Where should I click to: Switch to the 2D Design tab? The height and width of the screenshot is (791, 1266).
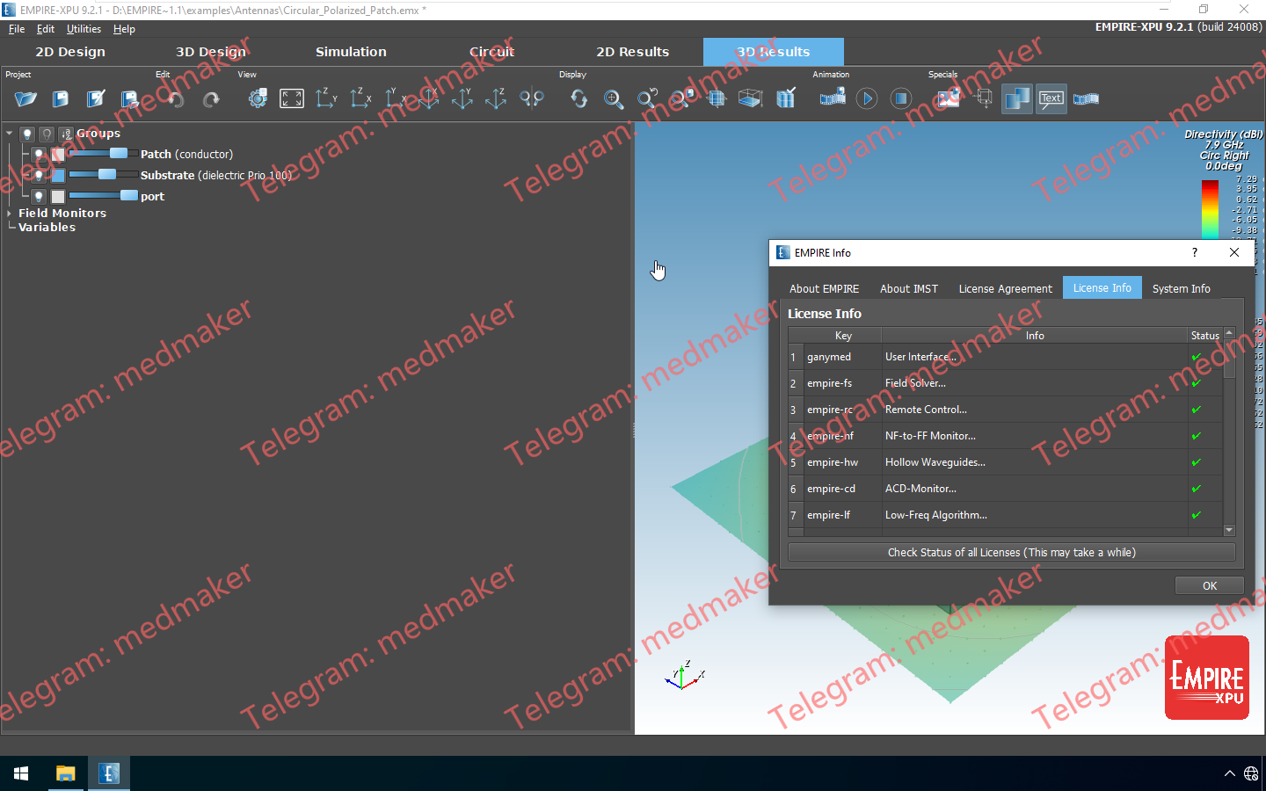click(x=70, y=52)
